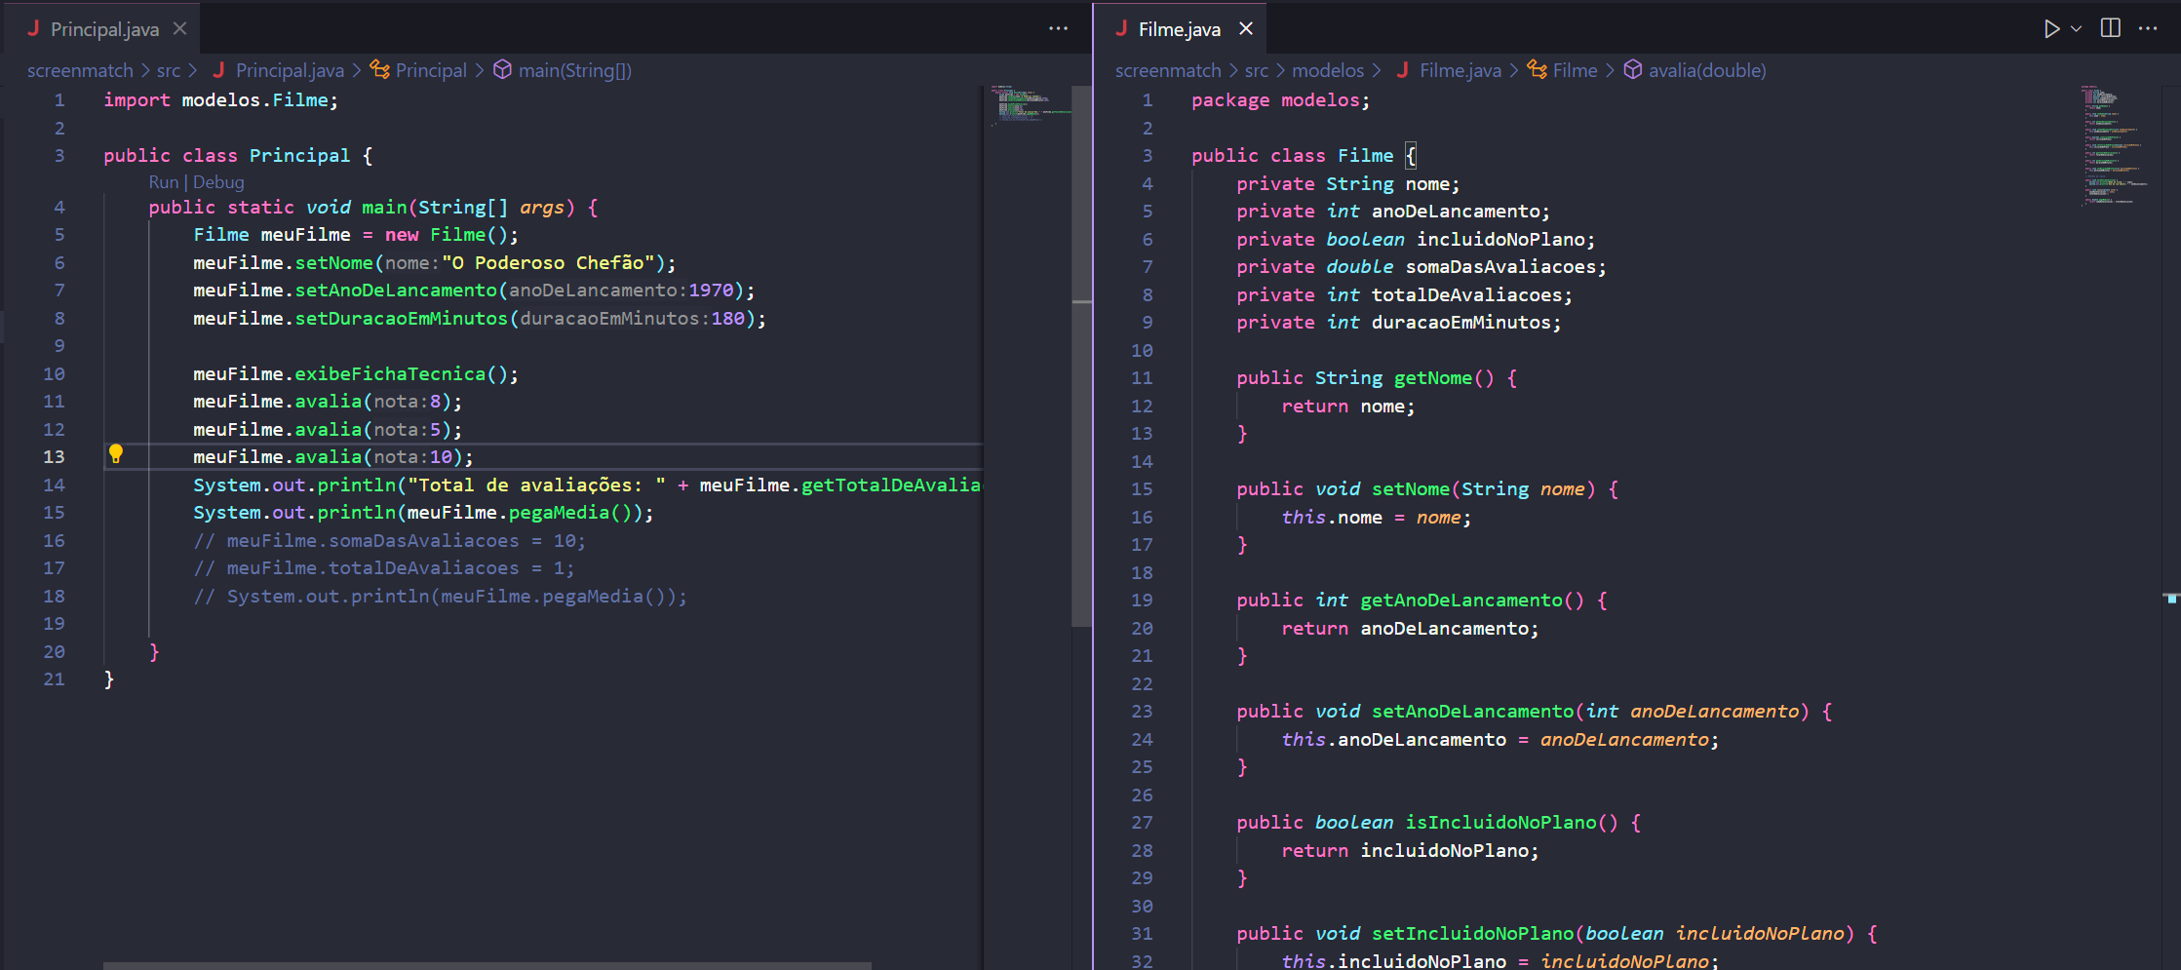Click the string "O Poderoso Chefão"

548,262
